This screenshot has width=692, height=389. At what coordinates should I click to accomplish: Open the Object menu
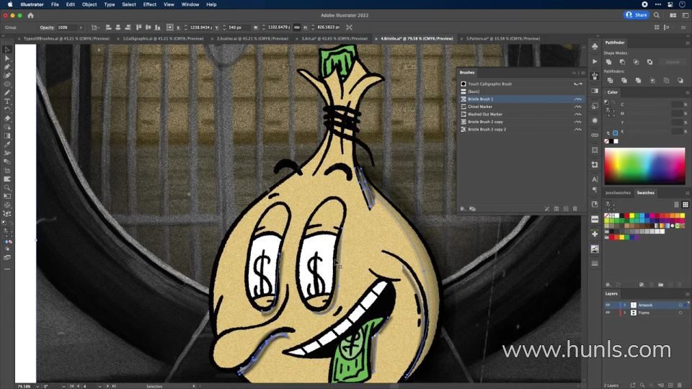(89, 4)
